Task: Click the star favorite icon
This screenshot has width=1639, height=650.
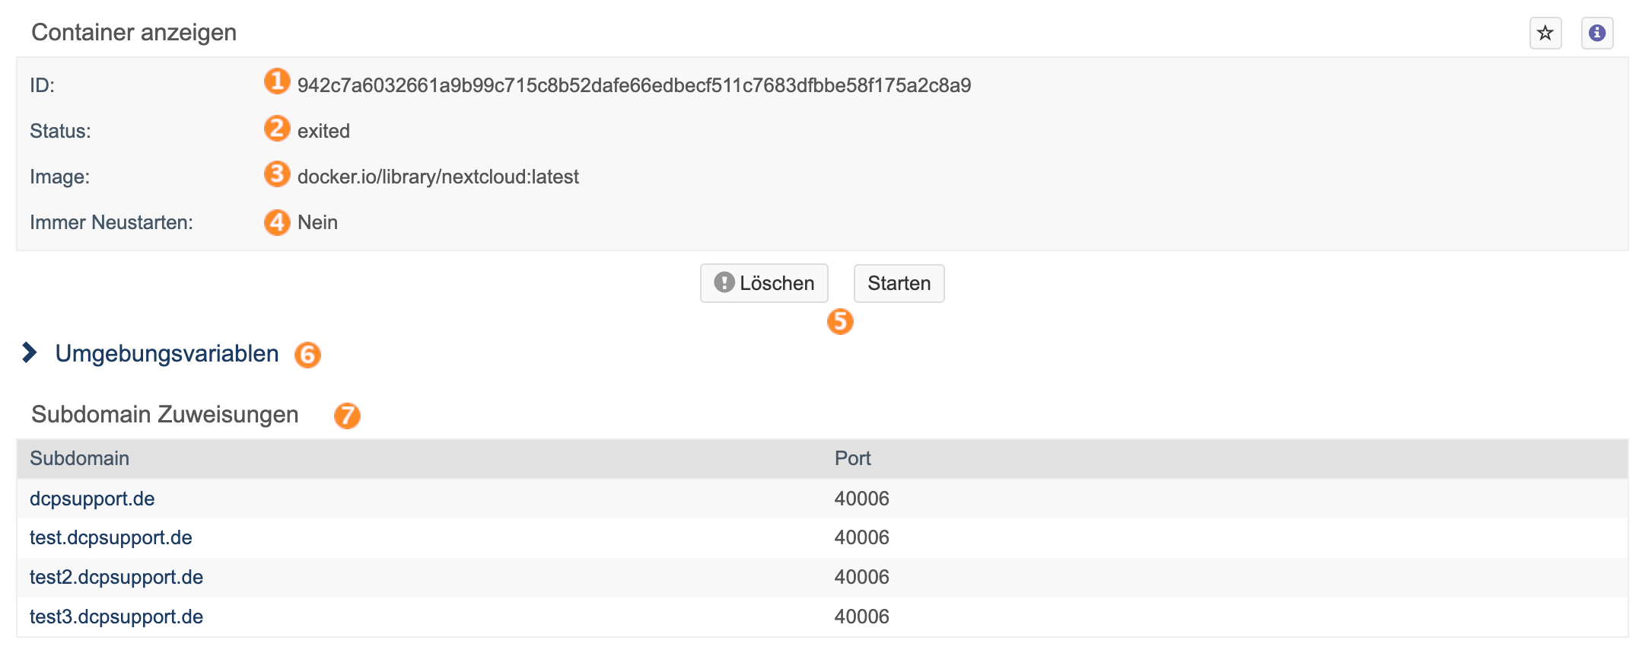Action: 1545,33
